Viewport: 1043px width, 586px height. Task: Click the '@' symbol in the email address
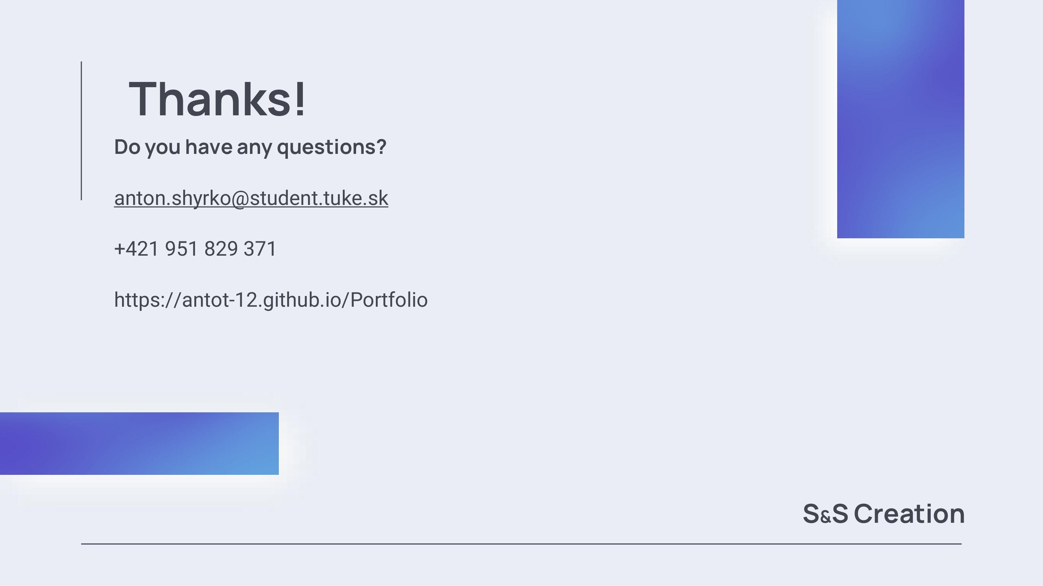point(241,199)
